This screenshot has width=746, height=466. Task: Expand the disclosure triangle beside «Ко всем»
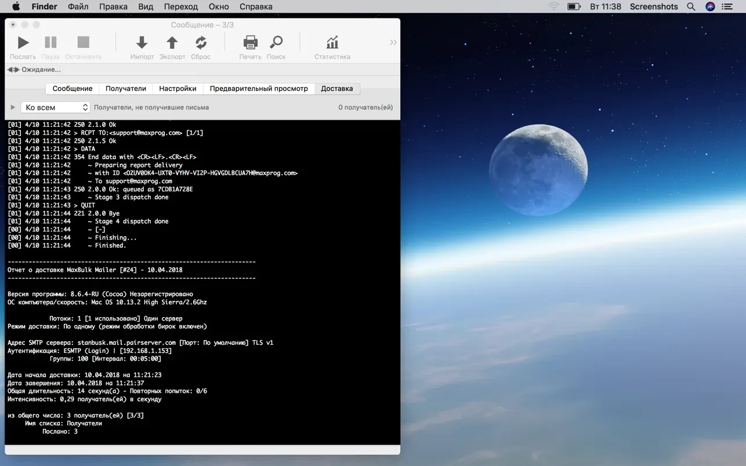click(13, 107)
